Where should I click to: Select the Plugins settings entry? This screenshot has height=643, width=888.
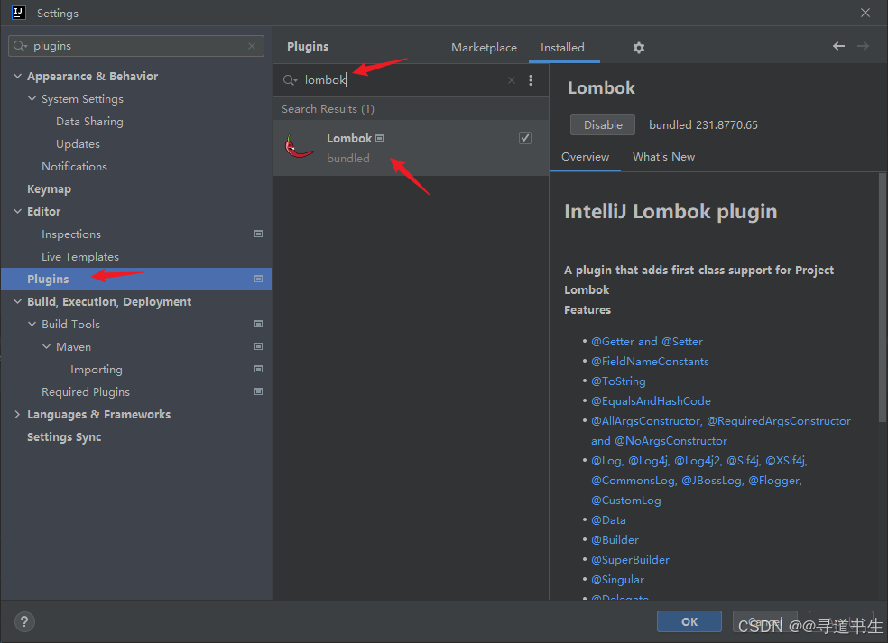pos(136,279)
